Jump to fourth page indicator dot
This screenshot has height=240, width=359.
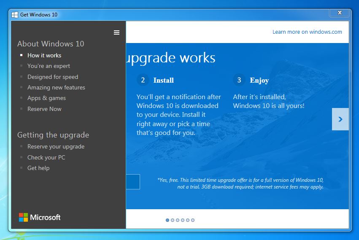(183, 220)
